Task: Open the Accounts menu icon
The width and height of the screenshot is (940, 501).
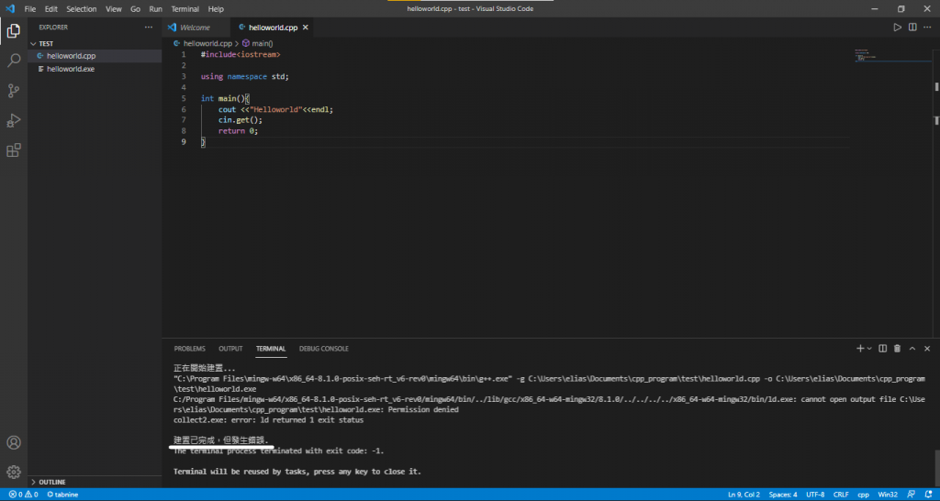Action: 13,442
